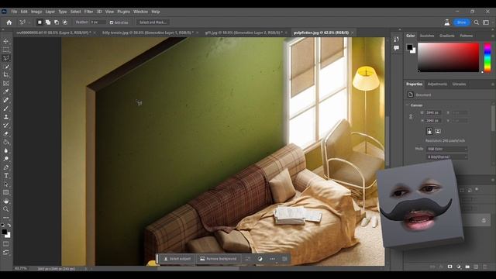
Task: Open the contextual task bar more options
Action: (272, 259)
